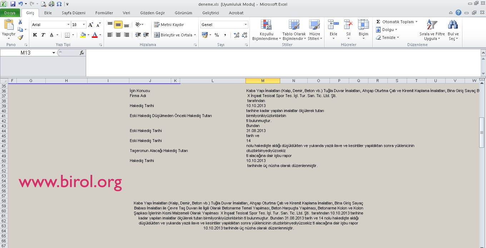Screen dimensions: 486x248
Task: Center cell text horizontally
Action: pyautogui.click(x=118, y=35)
